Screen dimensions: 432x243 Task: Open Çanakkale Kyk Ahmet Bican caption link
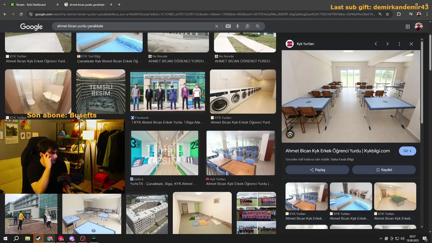click(x=109, y=61)
